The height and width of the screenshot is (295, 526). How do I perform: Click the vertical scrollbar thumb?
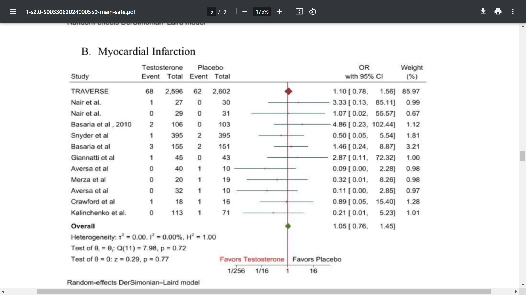522,156
